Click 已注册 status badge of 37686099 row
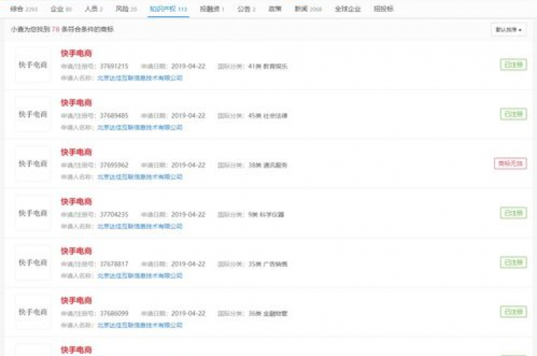This screenshot has width=537, height=356. coord(513,312)
